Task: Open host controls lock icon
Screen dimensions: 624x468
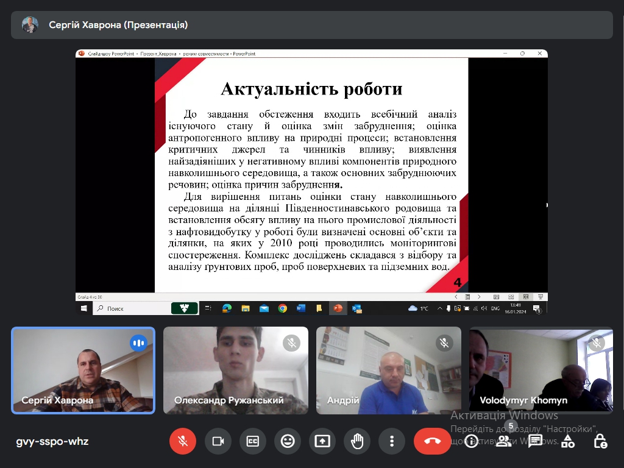Action: coord(600,441)
